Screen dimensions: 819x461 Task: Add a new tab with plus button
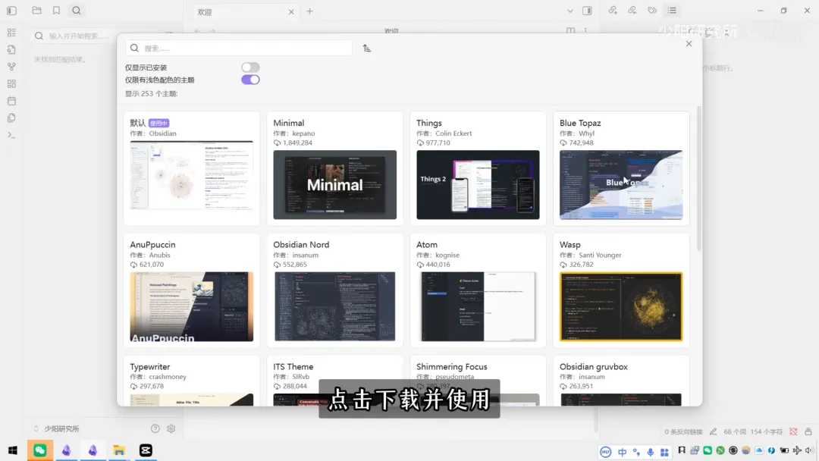tap(309, 11)
